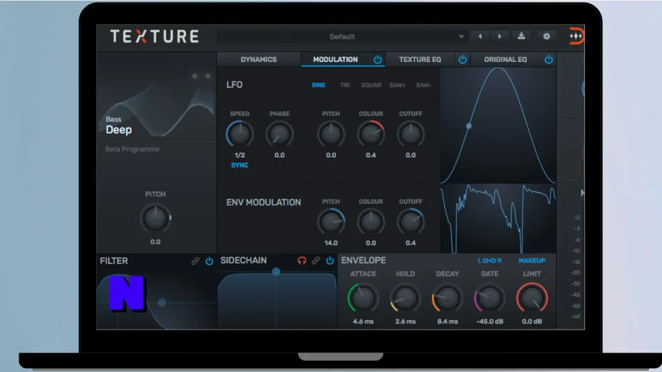The height and width of the screenshot is (372, 662).
Task: Click the 4.6 ms Attack value
Action: coord(363,322)
